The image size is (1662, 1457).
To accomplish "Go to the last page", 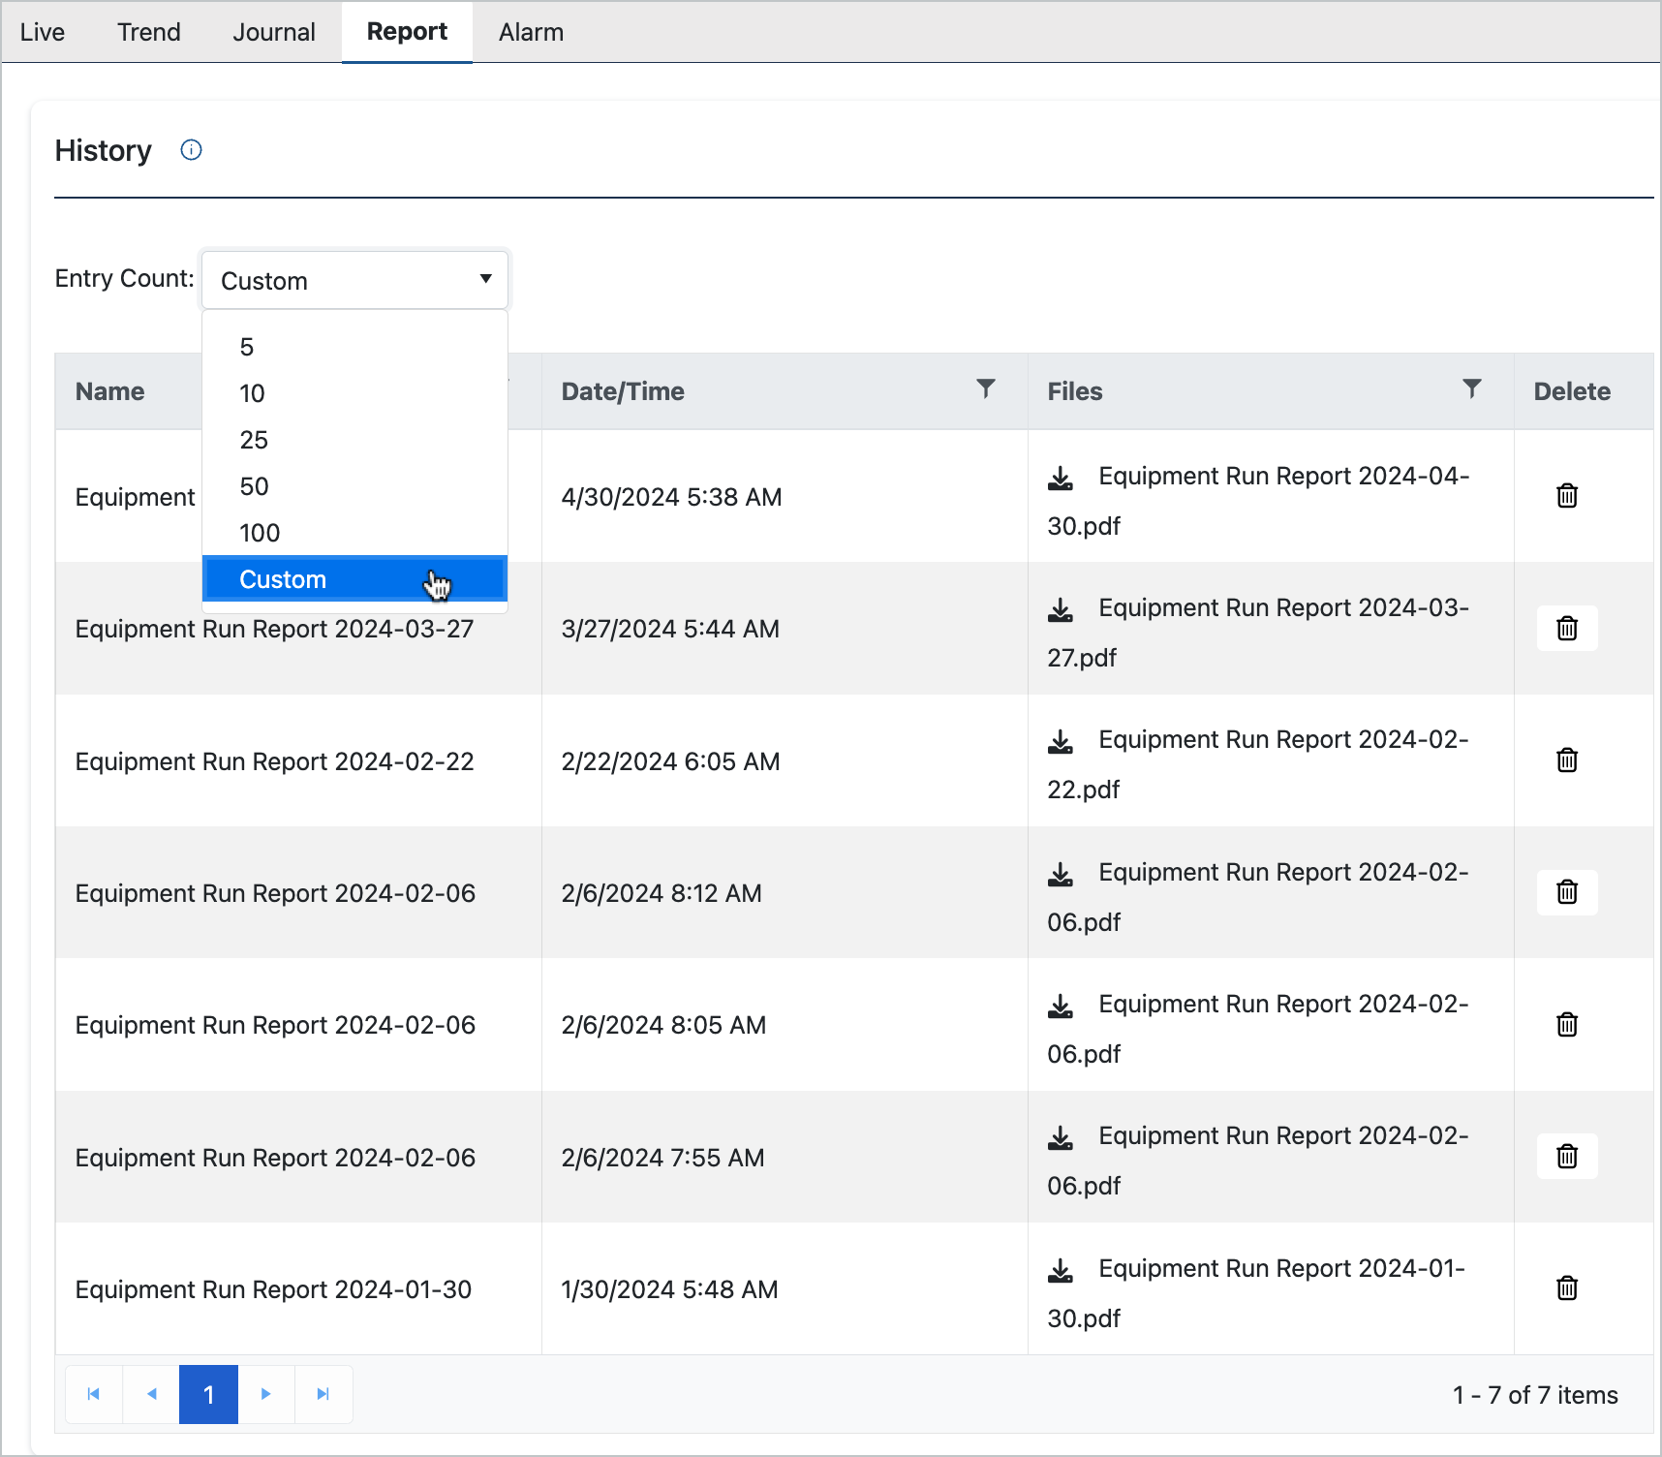I will click(323, 1394).
